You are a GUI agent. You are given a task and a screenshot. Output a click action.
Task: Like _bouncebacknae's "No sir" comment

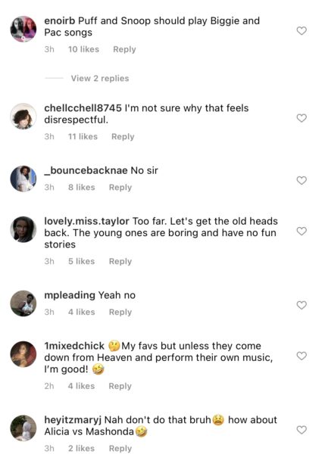click(302, 180)
